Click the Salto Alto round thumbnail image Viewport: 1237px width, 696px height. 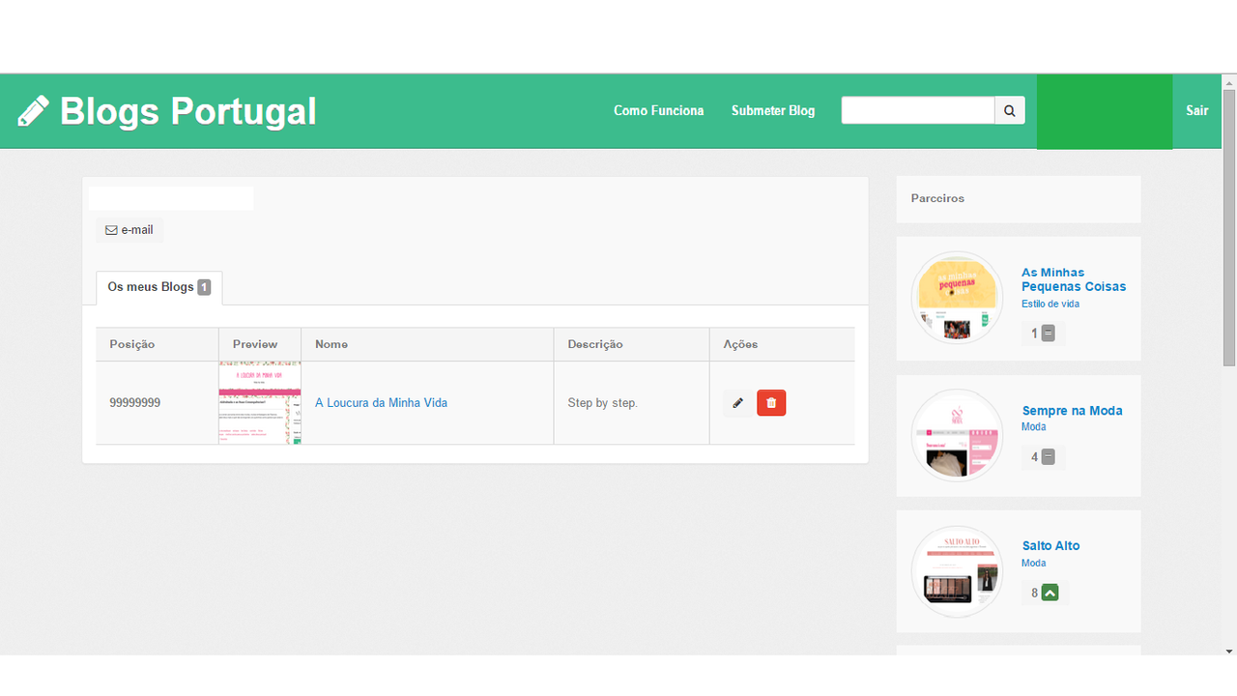coord(957,571)
